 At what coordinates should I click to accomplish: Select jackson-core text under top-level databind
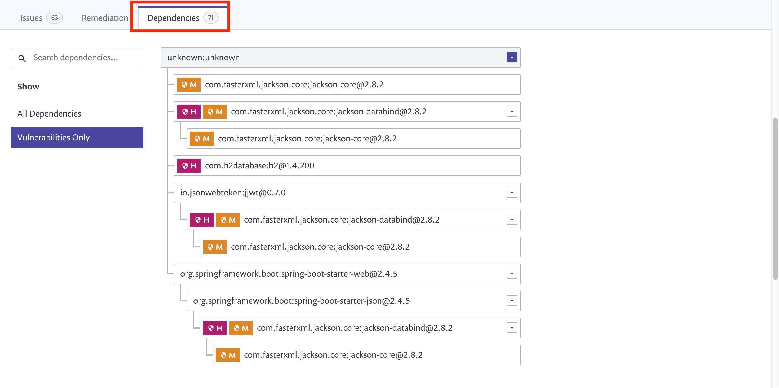[307, 138]
